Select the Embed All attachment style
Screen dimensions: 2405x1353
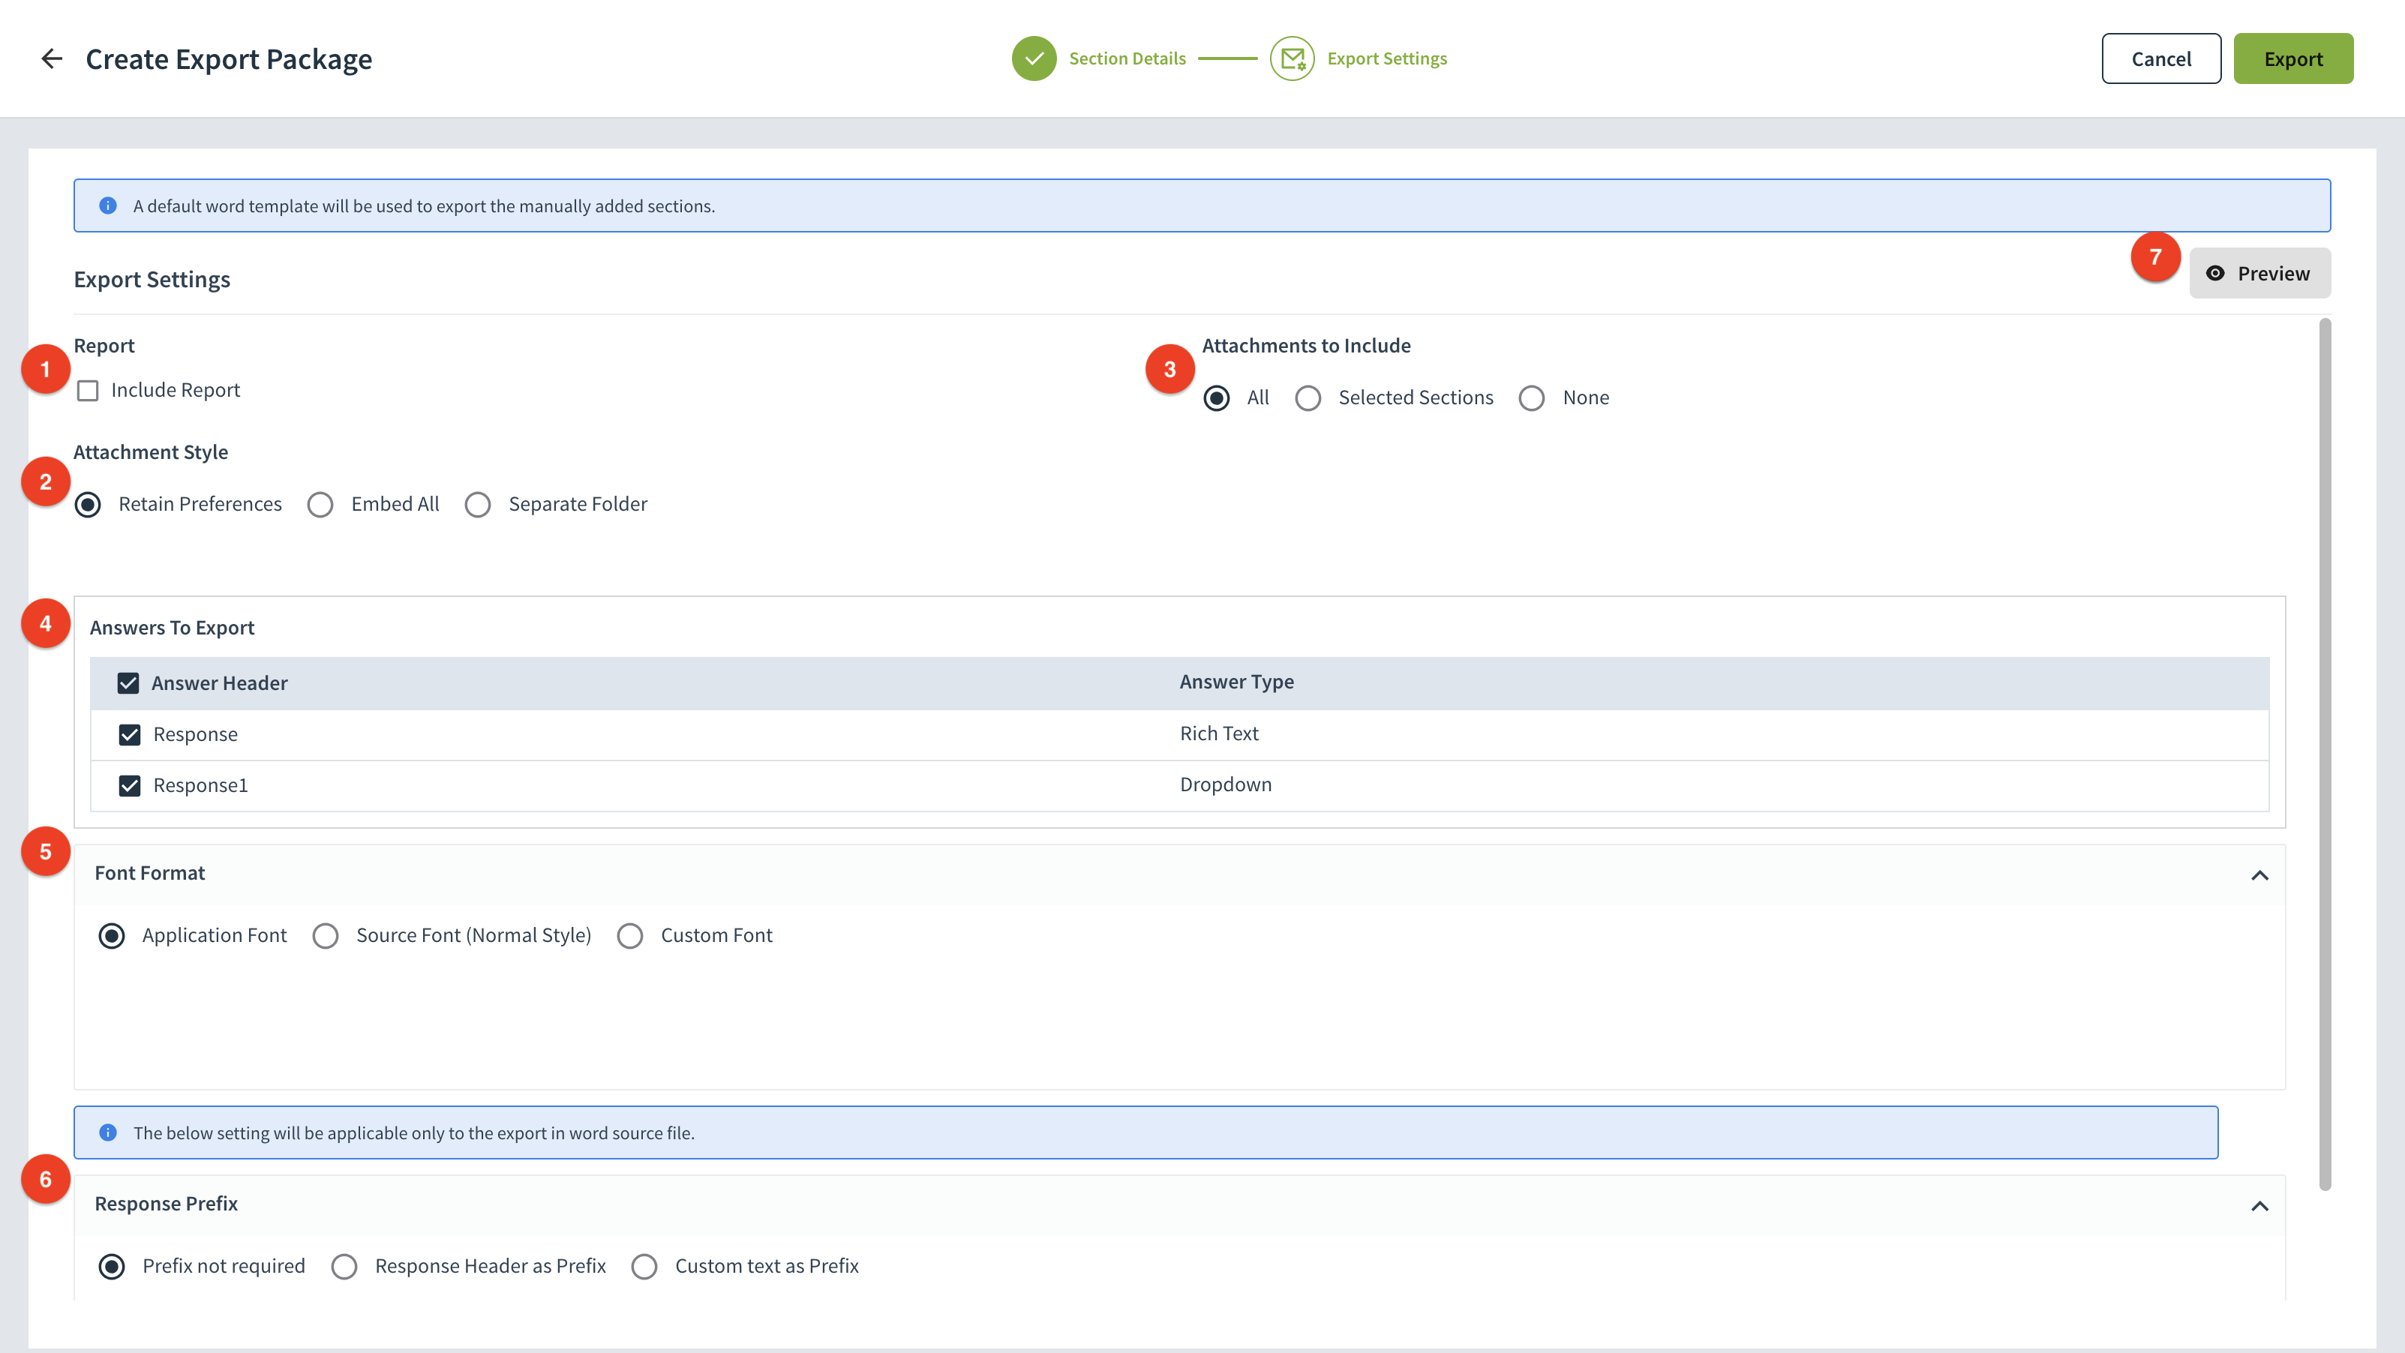[x=320, y=505]
